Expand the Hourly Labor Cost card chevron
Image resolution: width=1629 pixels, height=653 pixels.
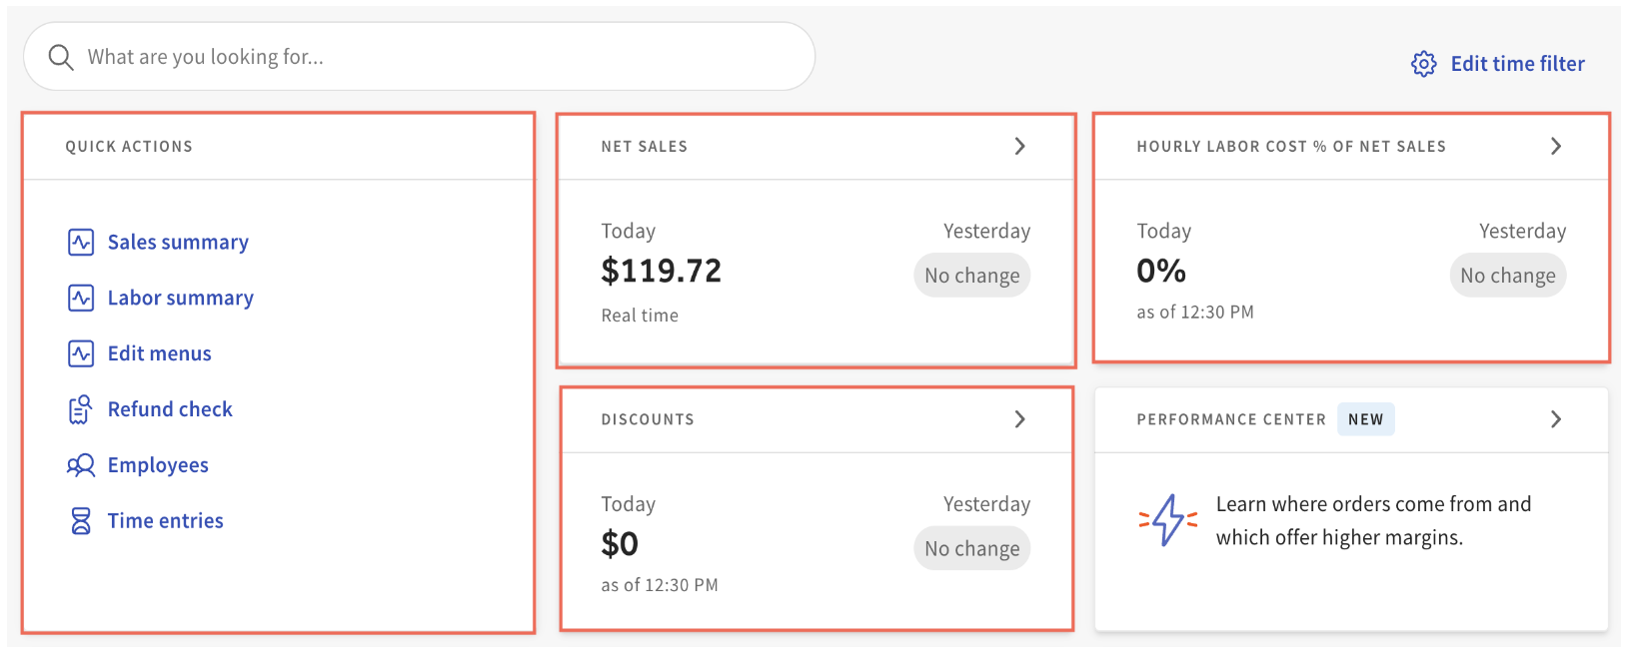[x=1555, y=147]
